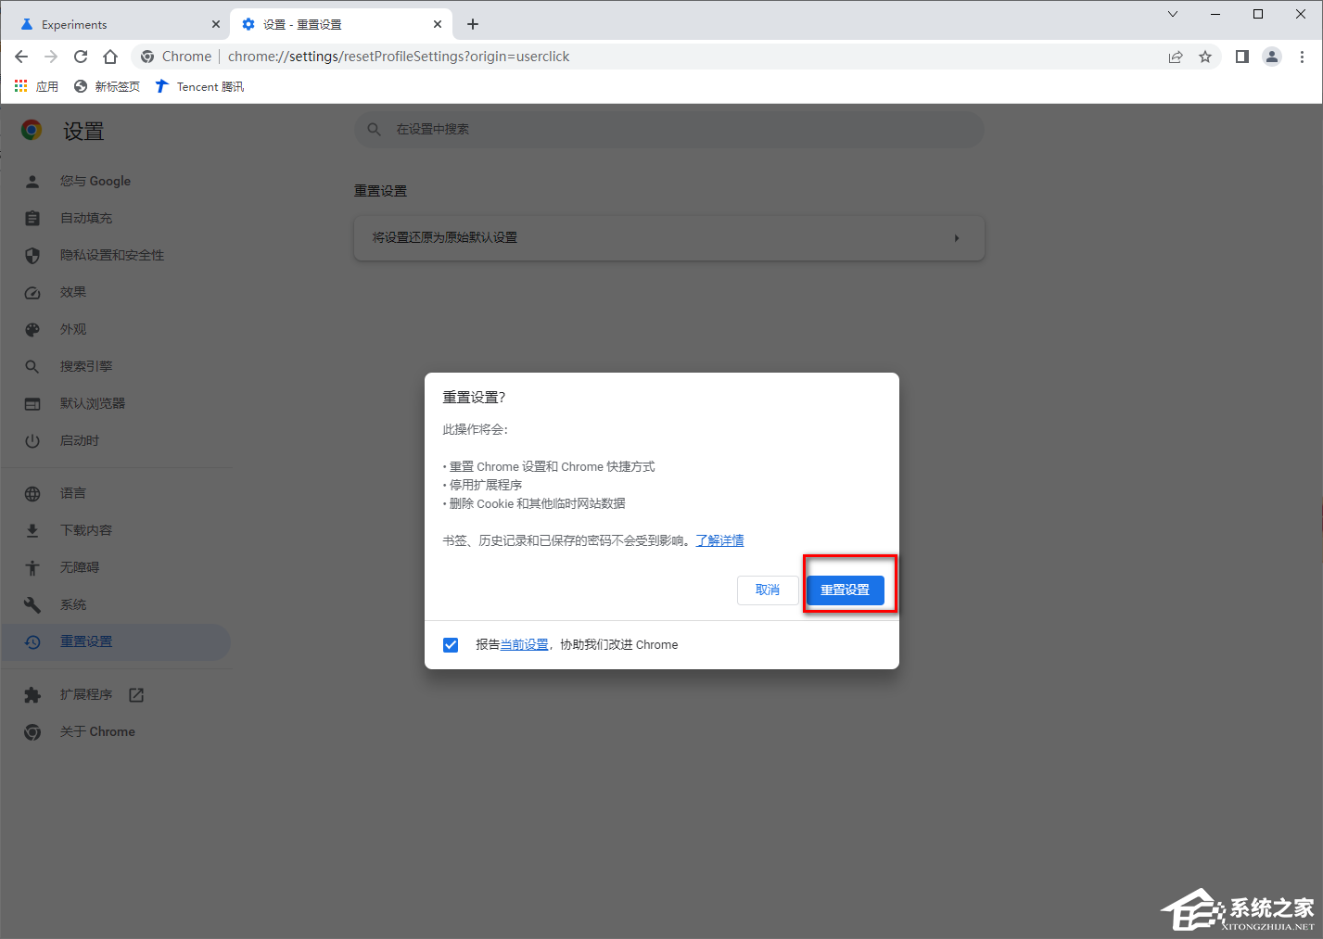Click the blue 重置设置 confirm button
The height and width of the screenshot is (939, 1323).
coord(845,590)
